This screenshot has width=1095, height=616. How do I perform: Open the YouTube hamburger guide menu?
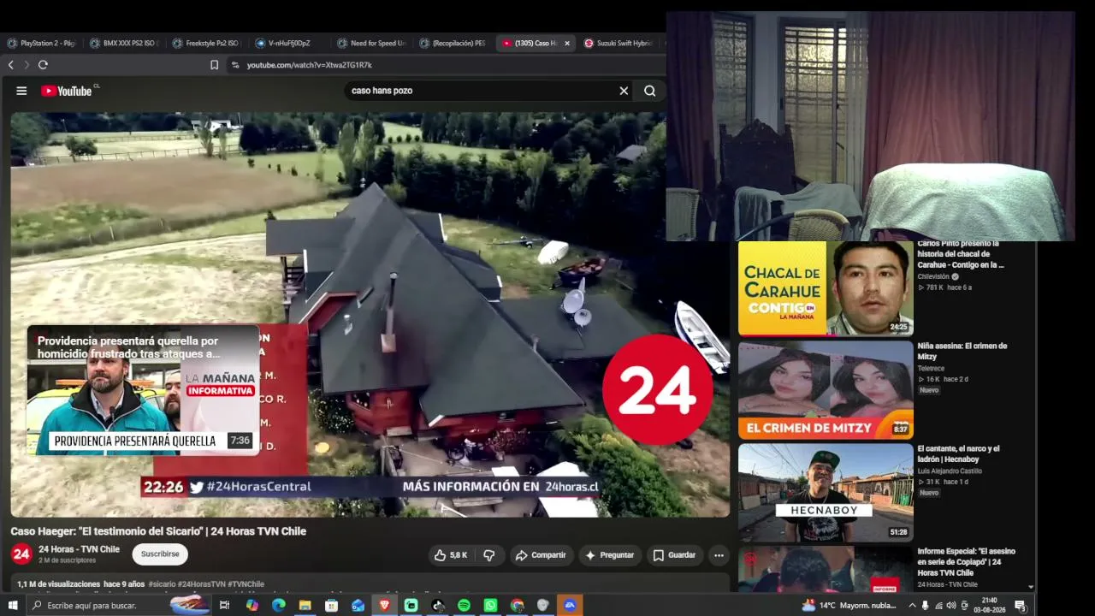(x=21, y=91)
